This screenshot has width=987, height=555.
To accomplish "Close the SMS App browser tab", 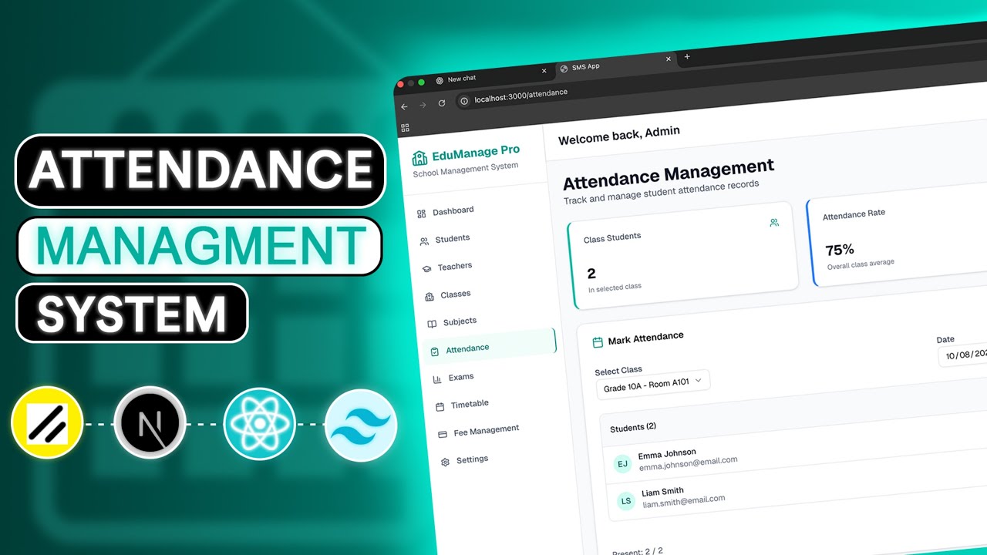I will point(669,59).
